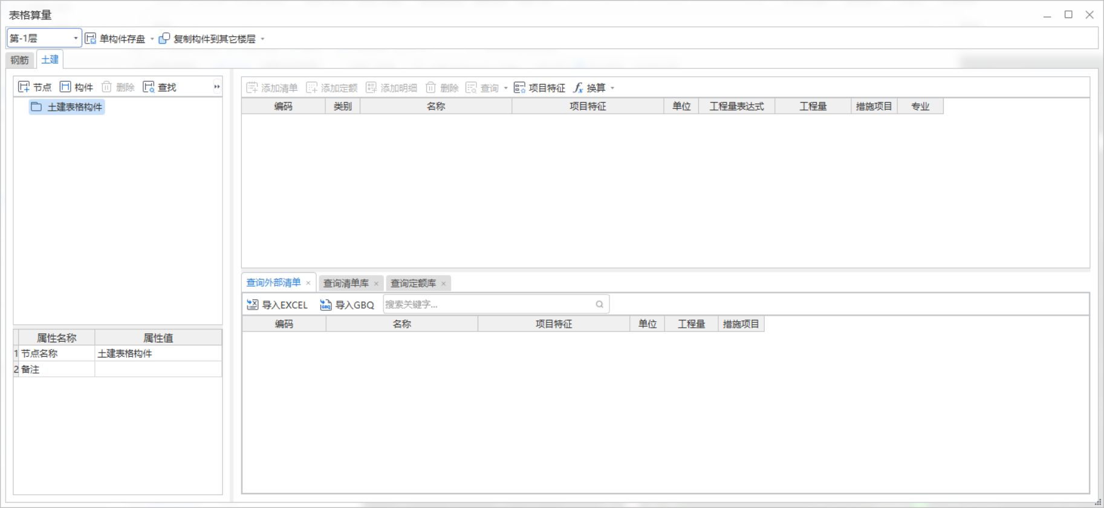This screenshot has width=1104, height=508.
Task: Click the 措施项目 header in the lower table
Action: [x=741, y=324]
